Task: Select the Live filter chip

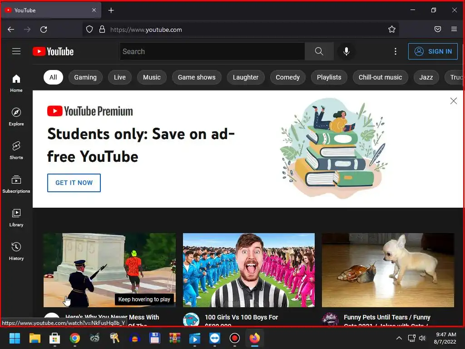Action: pos(120,77)
